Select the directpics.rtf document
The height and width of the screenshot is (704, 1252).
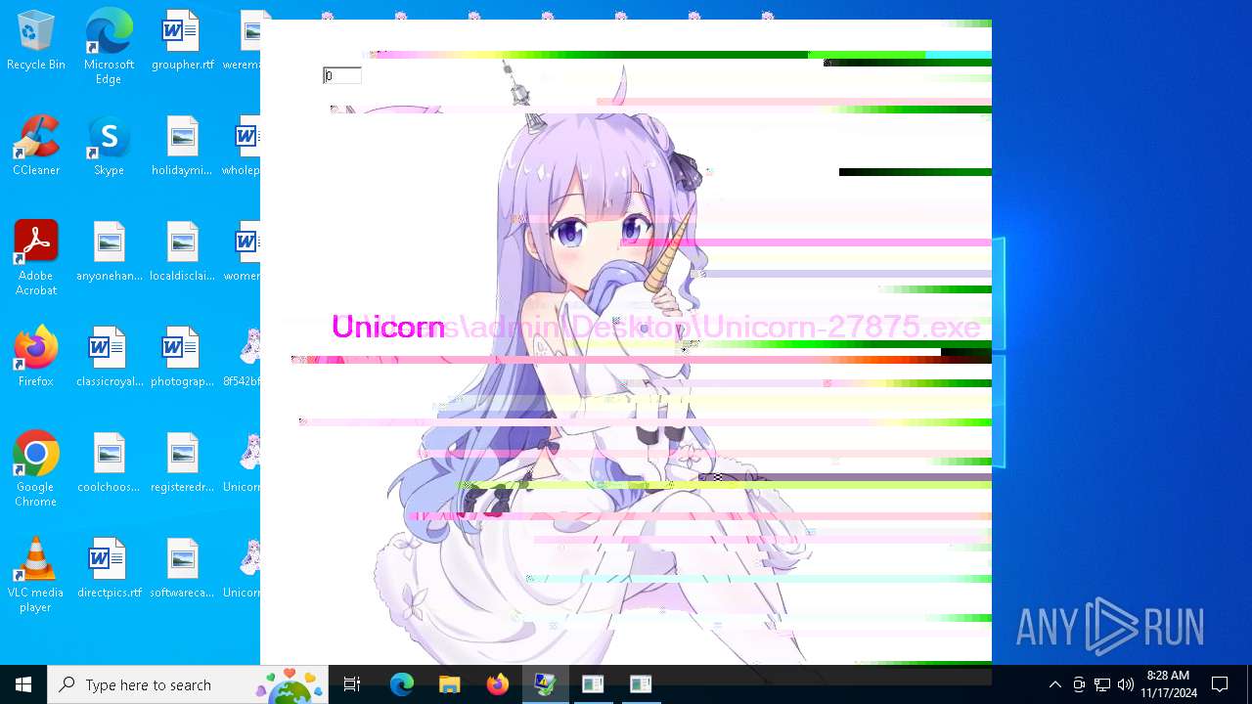click(109, 569)
